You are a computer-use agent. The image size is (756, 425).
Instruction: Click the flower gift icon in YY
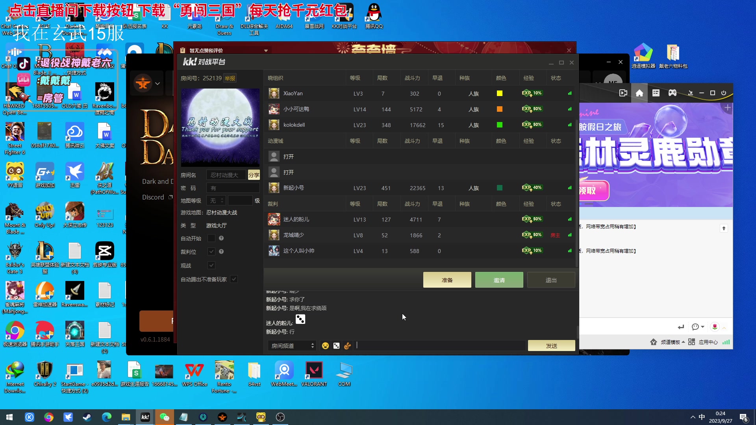click(x=715, y=327)
